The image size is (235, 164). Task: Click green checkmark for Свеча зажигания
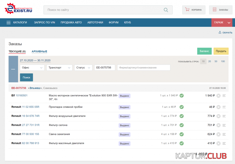pos(182,134)
